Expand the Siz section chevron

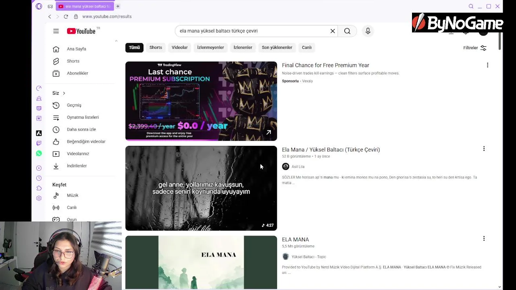point(64,93)
